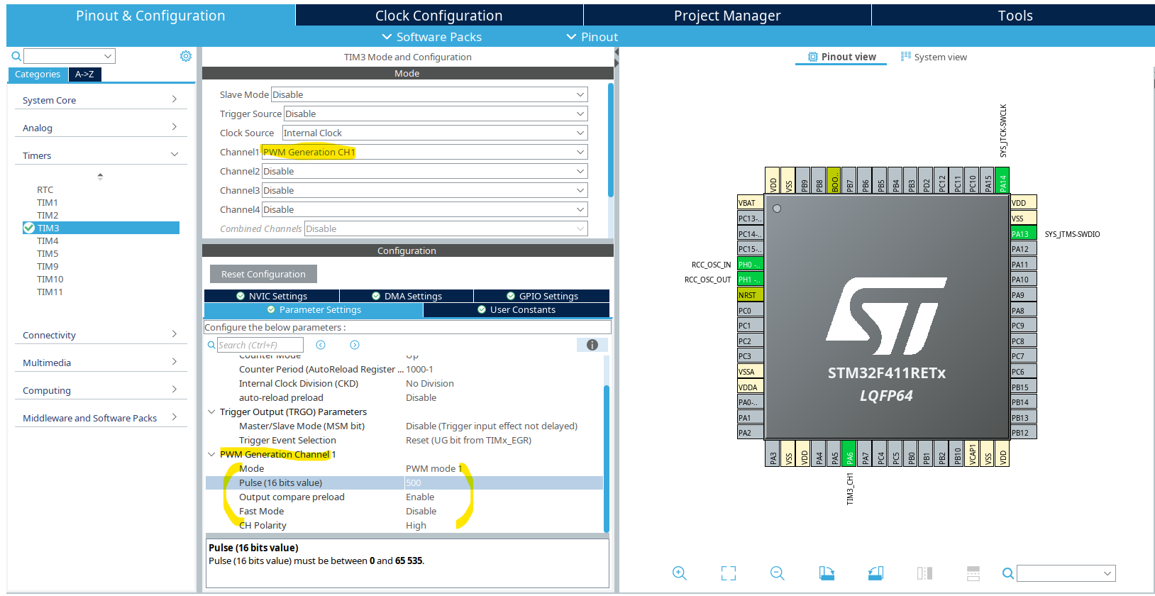Click the parameter search magnifier icon

click(211, 345)
